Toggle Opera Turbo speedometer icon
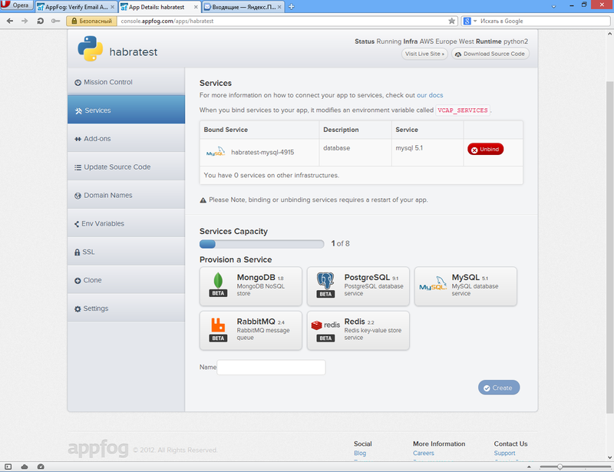Image resolution: width=614 pixels, height=472 pixels. tap(41, 467)
